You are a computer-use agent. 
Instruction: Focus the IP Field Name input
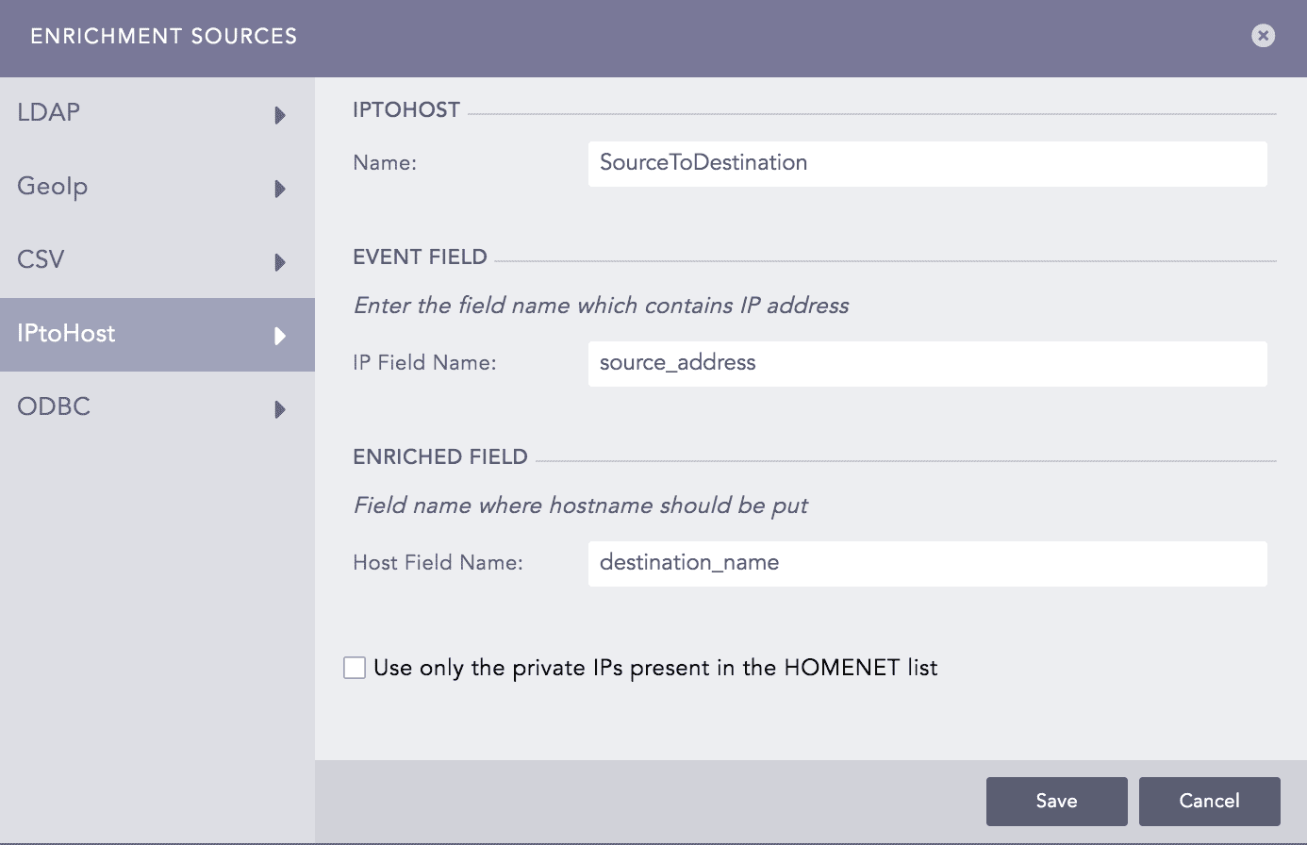927,363
